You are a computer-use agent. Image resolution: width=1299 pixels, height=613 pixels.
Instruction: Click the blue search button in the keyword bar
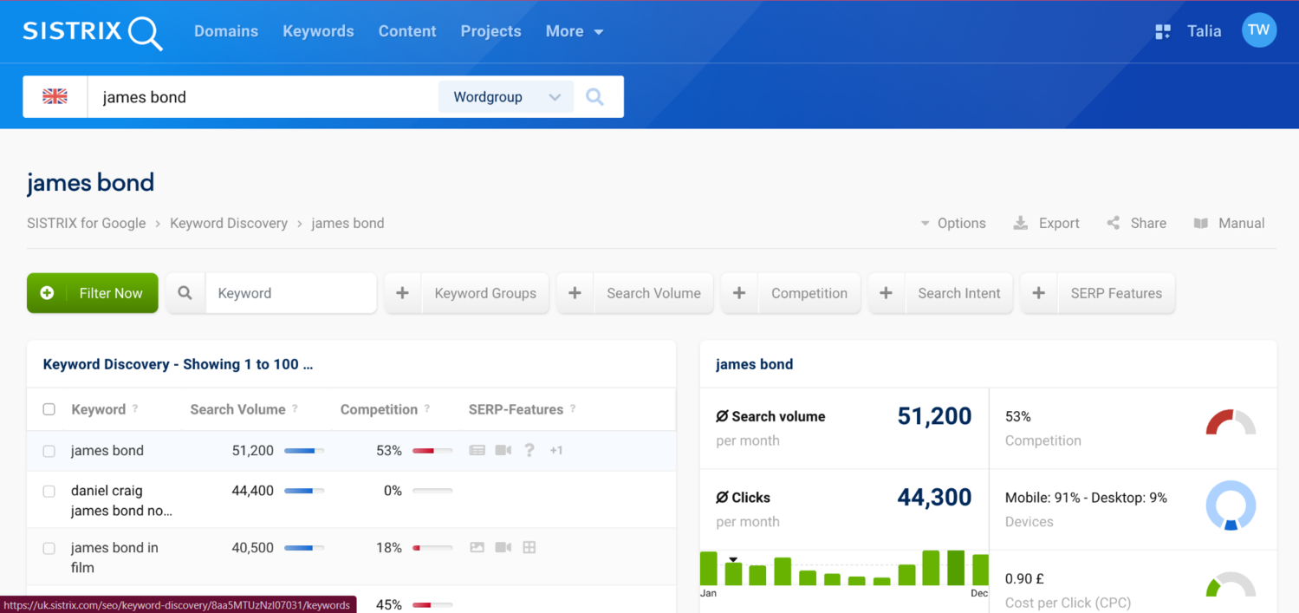[594, 96]
